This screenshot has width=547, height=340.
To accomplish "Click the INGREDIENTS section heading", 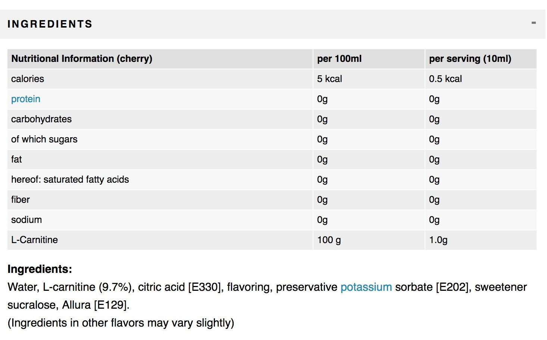I will coord(50,24).
